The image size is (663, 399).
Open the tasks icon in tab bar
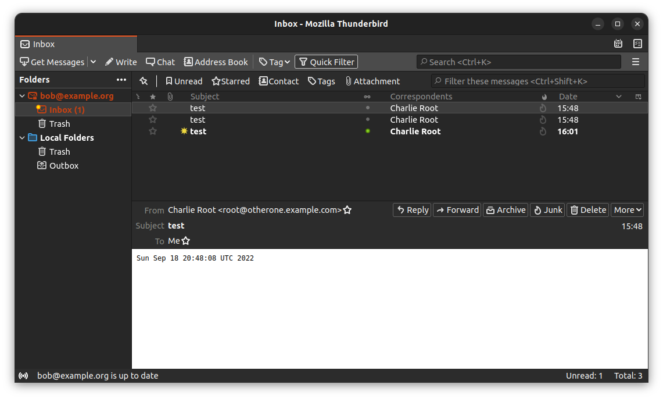637,44
